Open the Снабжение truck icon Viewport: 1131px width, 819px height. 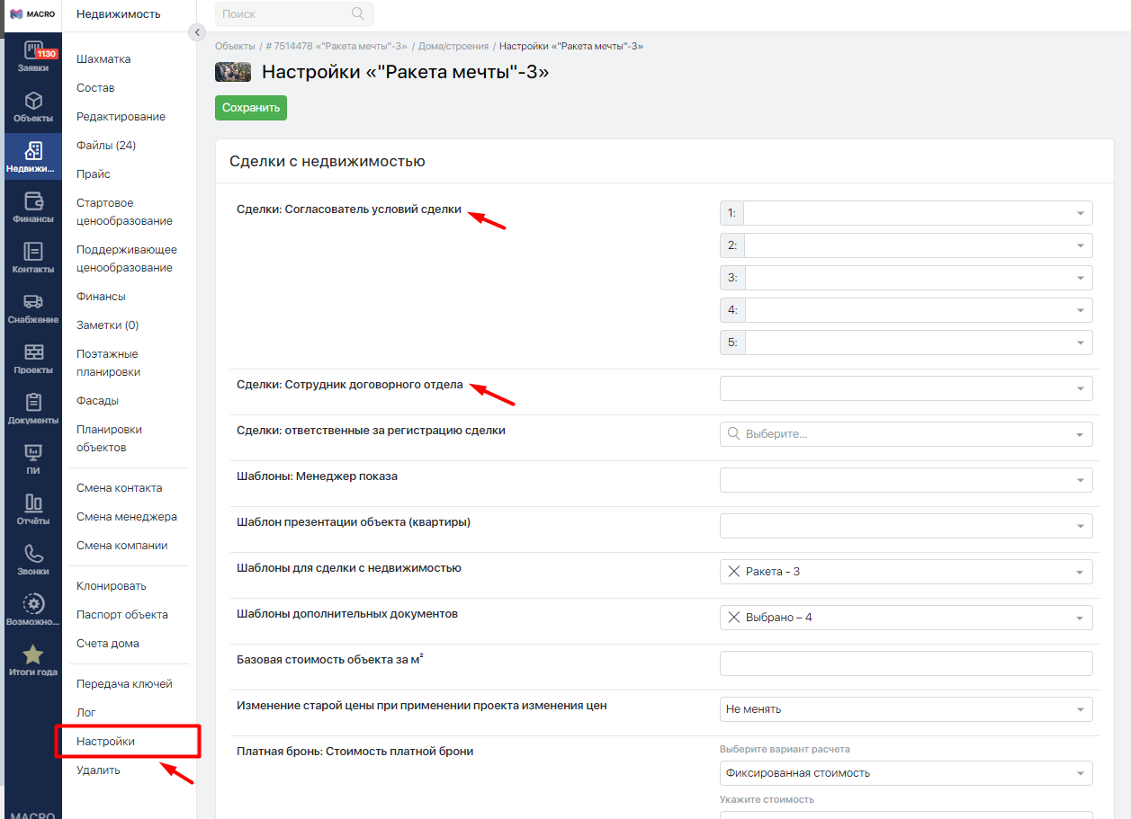(32, 307)
